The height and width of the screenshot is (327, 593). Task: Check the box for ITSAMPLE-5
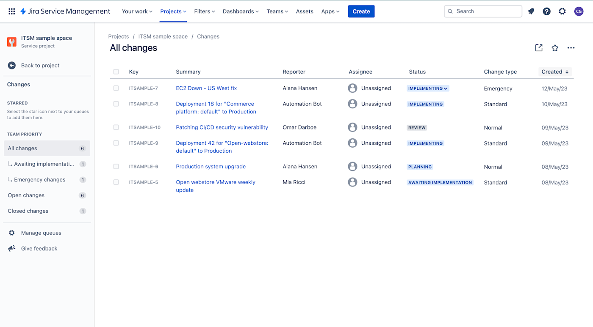pos(116,182)
